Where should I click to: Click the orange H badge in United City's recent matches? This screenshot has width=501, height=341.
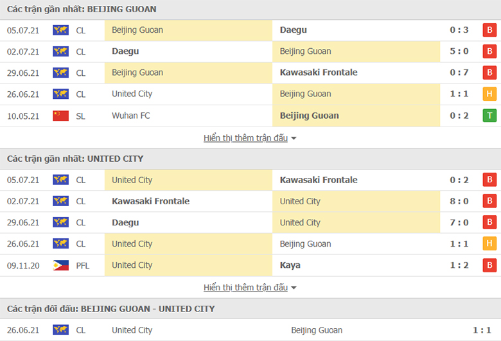[x=489, y=243]
